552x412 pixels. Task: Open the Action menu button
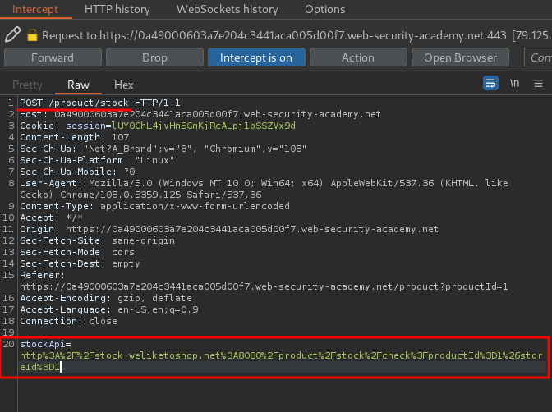358,57
